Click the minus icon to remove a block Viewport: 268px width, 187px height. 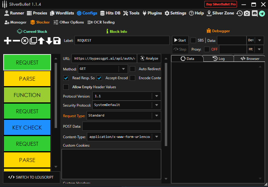coord(16,41)
